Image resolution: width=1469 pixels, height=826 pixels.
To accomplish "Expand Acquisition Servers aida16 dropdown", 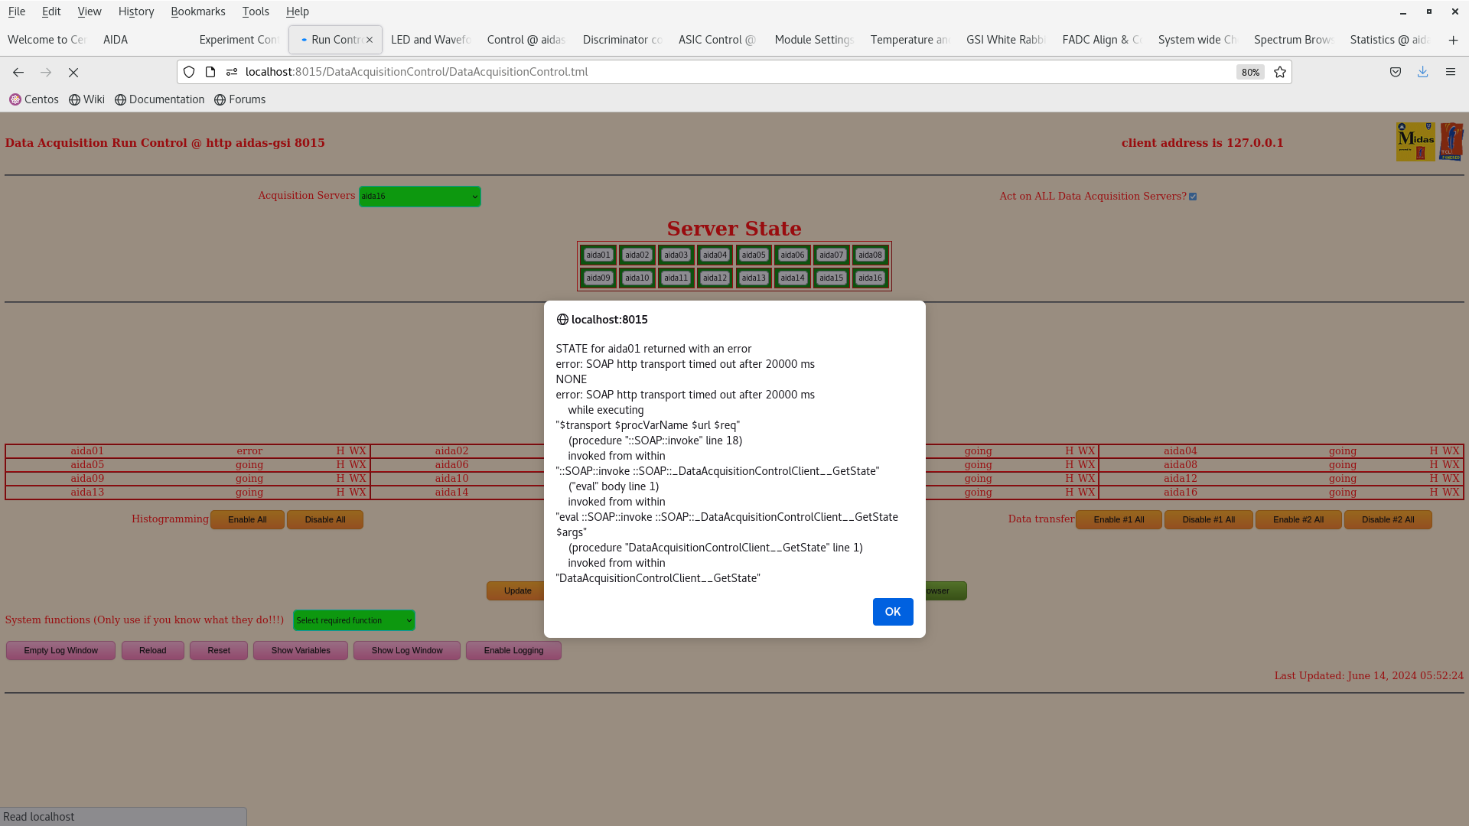I will (419, 197).
